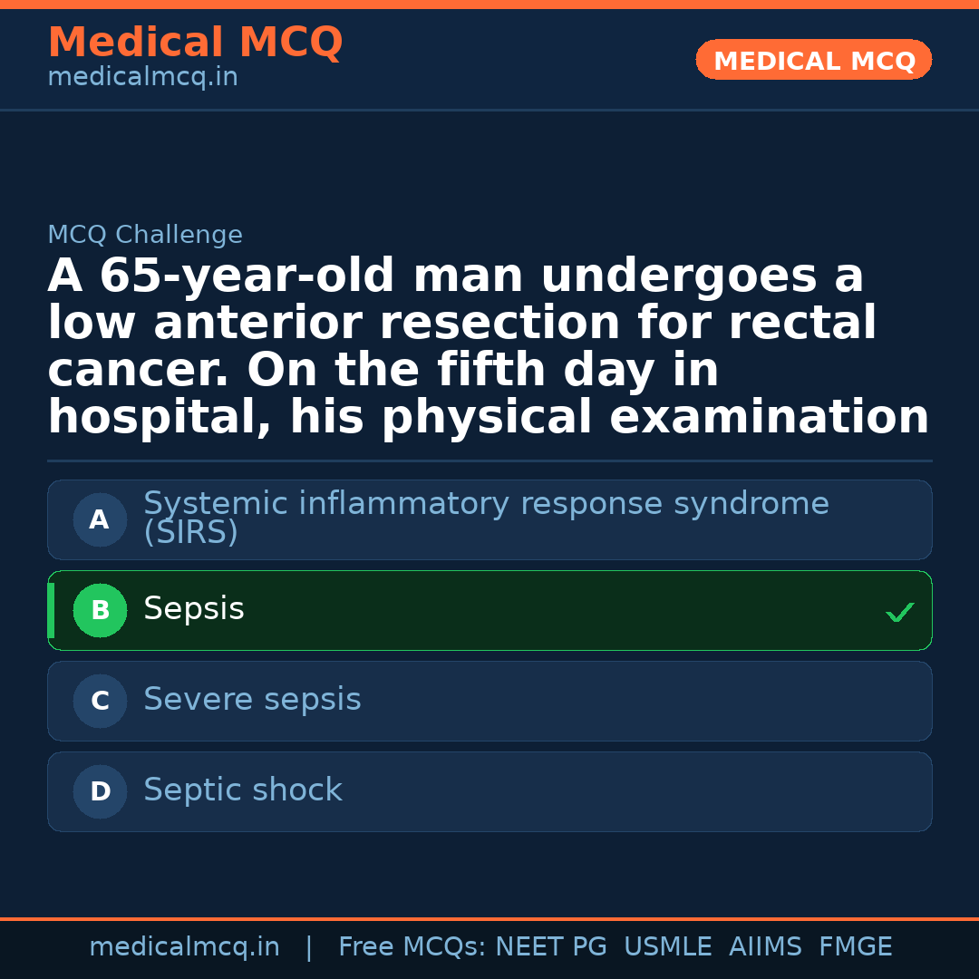Screen dimensions: 979x979
Task: Click the letter C option circle
Action: (x=100, y=702)
